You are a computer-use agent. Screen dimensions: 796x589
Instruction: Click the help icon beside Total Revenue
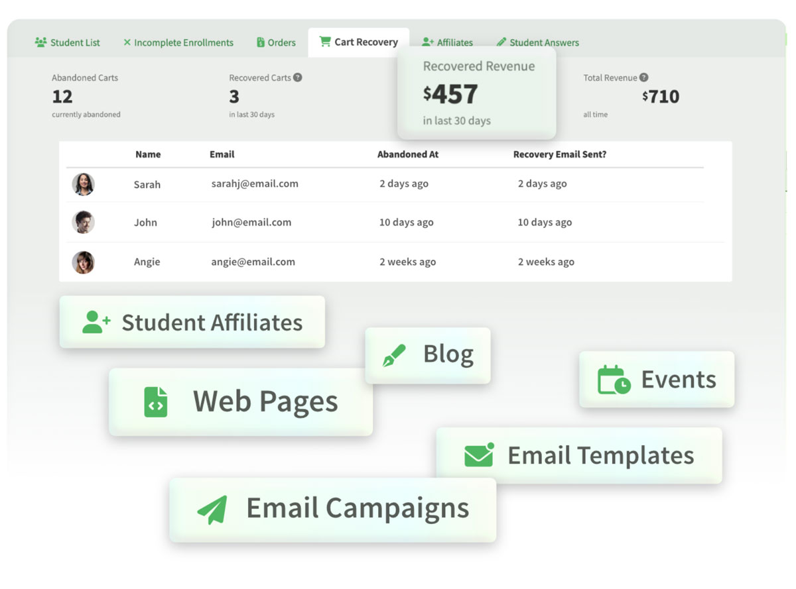(643, 78)
